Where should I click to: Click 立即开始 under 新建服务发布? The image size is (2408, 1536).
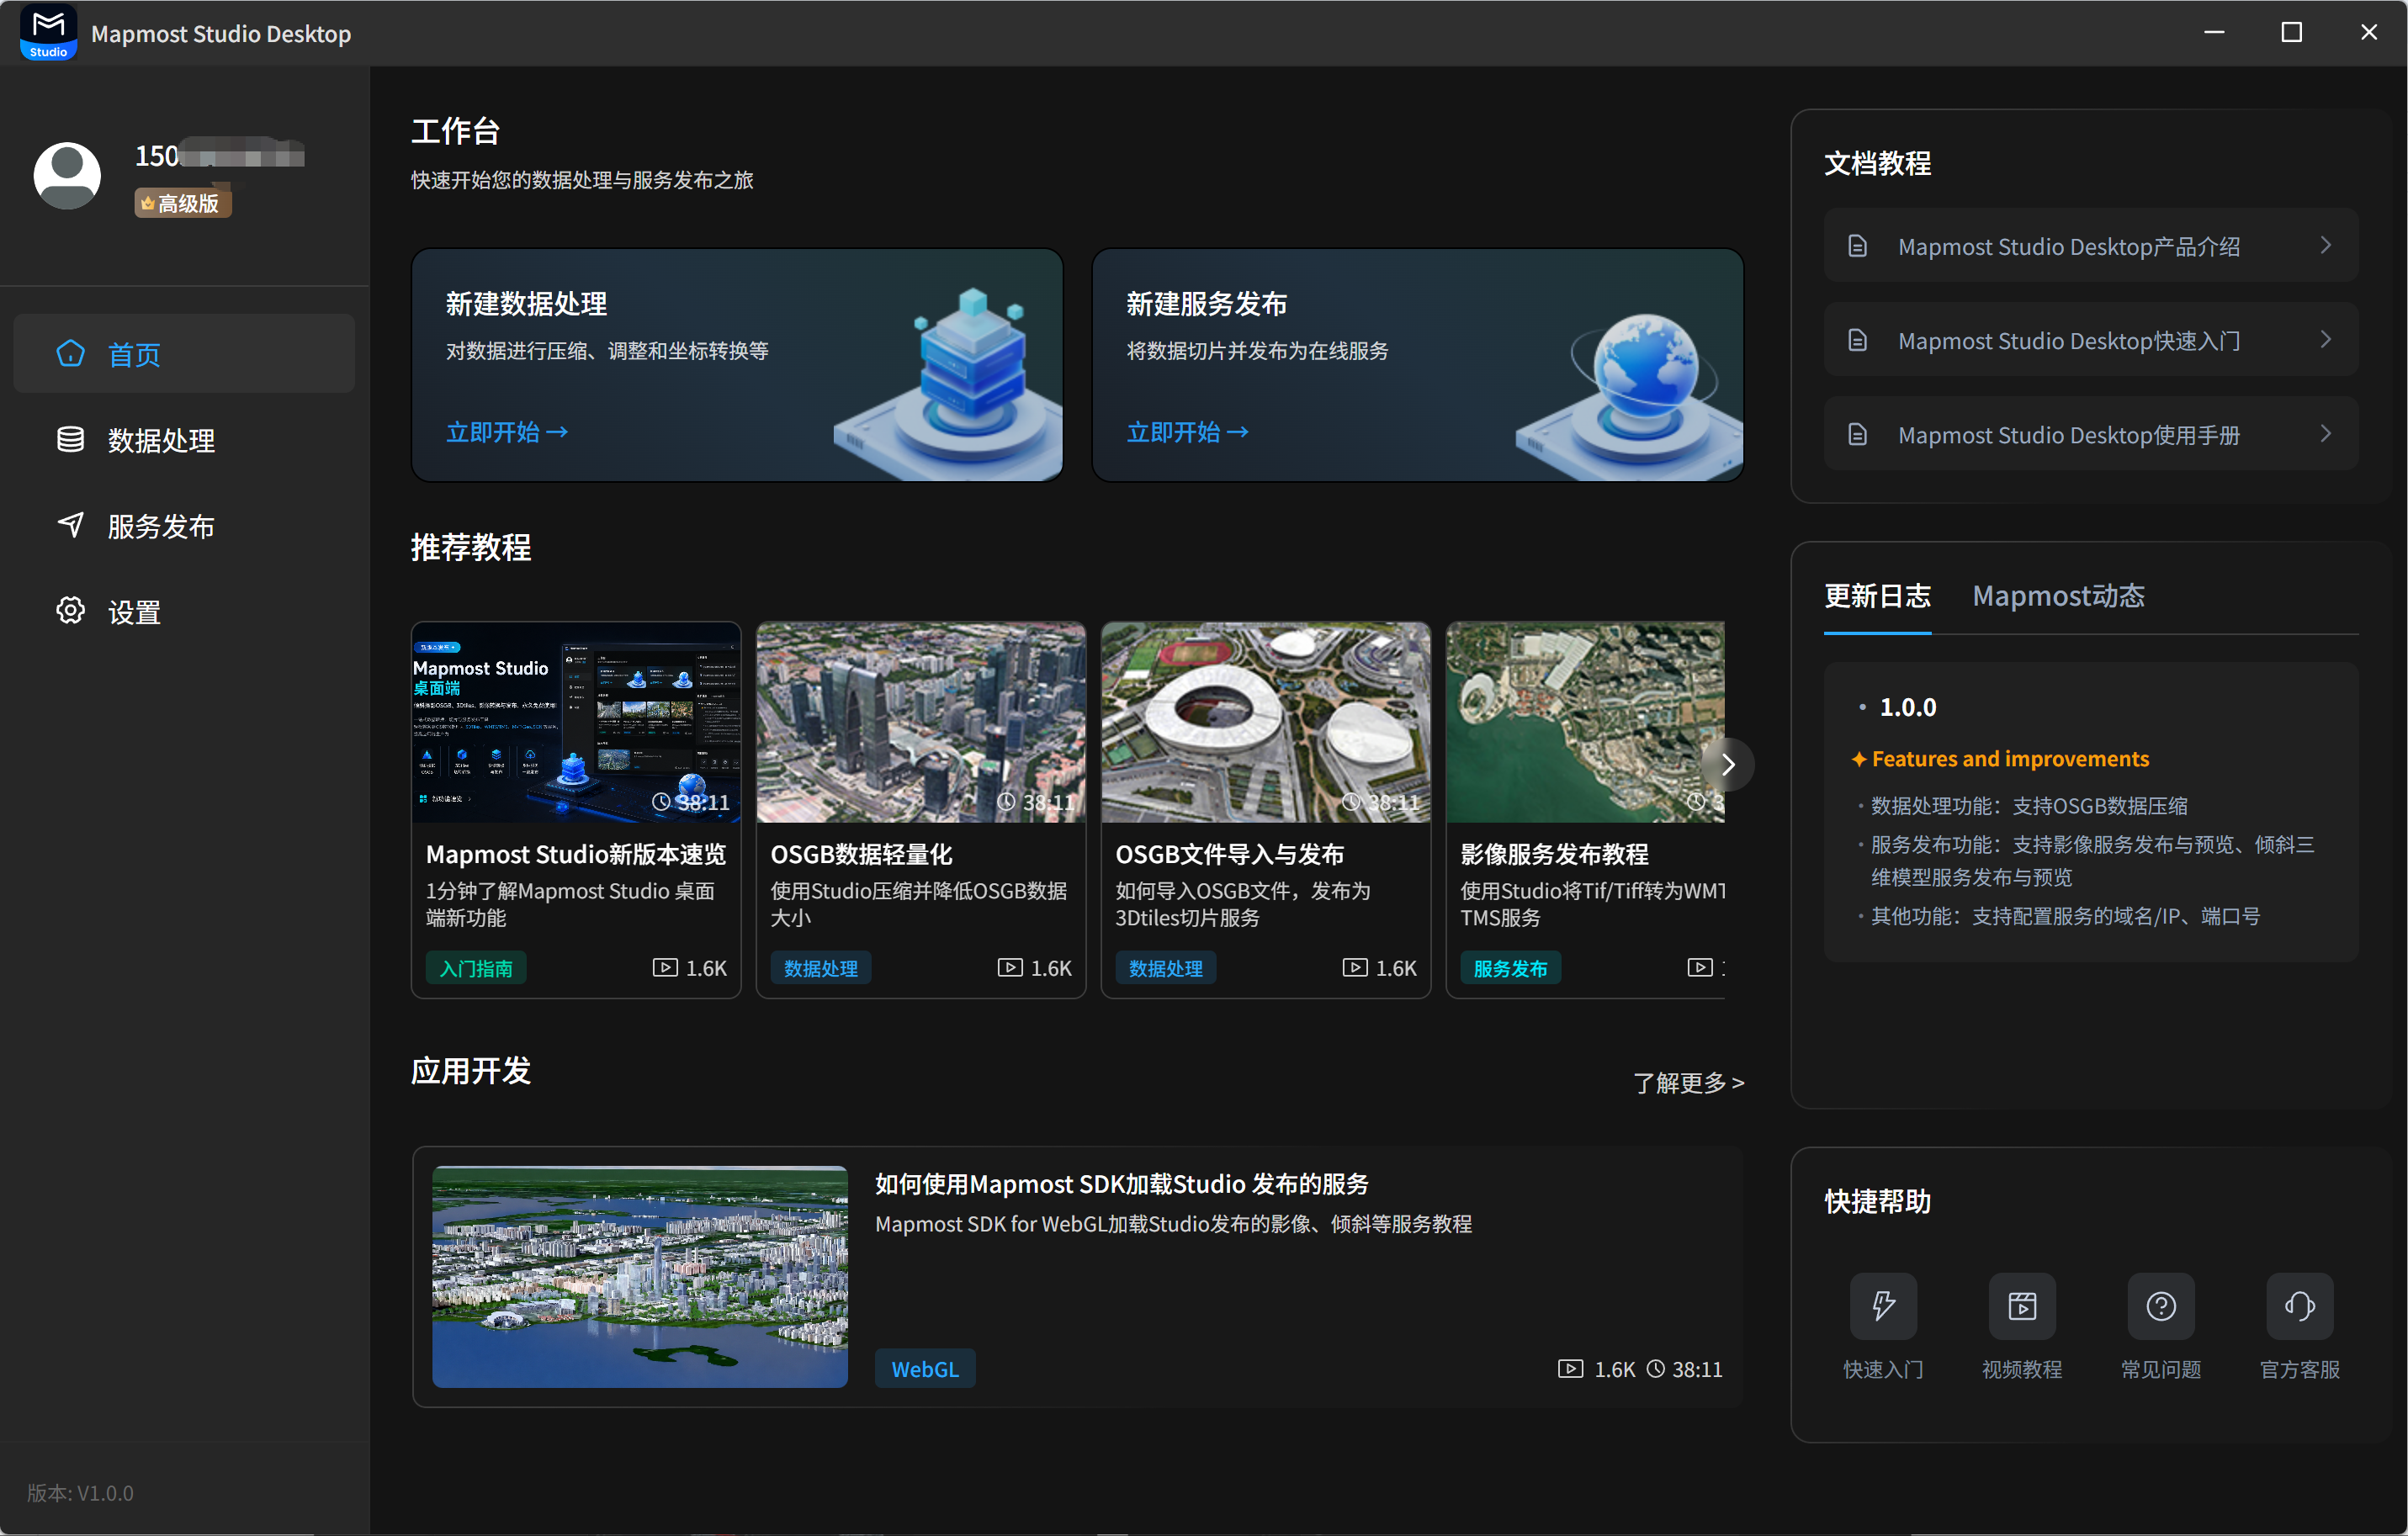pyautogui.click(x=1188, y=432)
